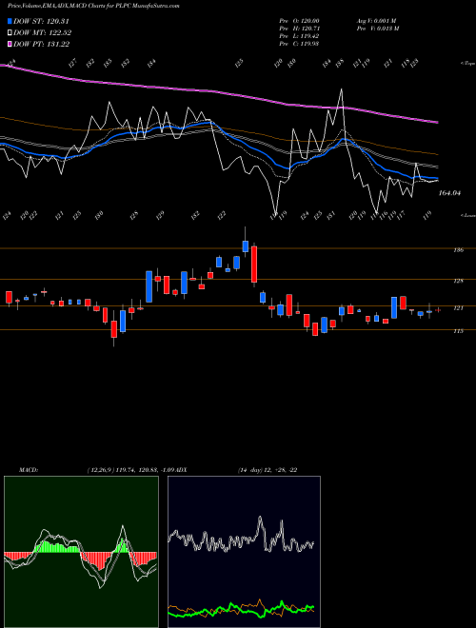476x628 pixels.
Task: Click the magenta long-term EMA line
Action: coord(218,92)
